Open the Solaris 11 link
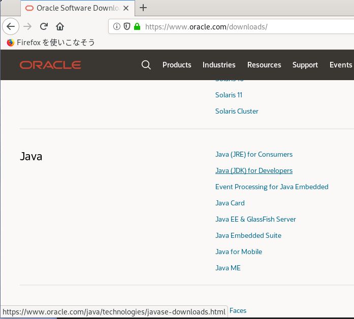Screen dimensions: 354x319 coord(229,95)
